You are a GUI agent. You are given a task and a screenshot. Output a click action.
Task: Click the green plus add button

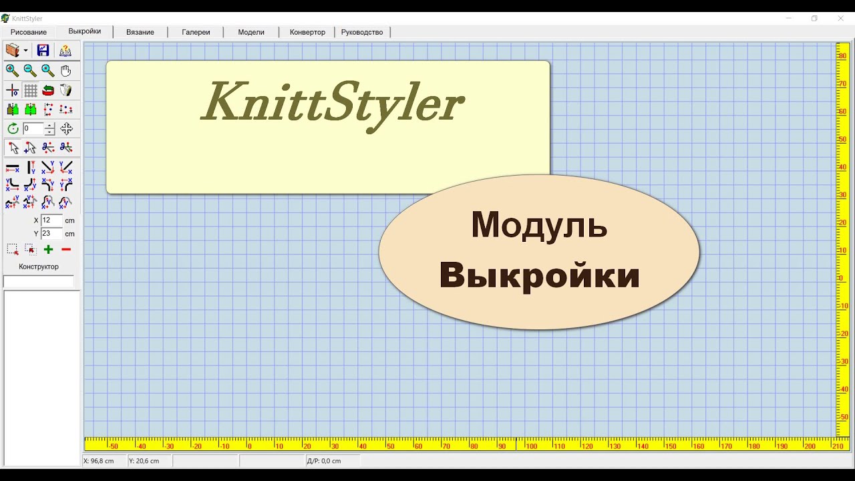coord(48,249)
